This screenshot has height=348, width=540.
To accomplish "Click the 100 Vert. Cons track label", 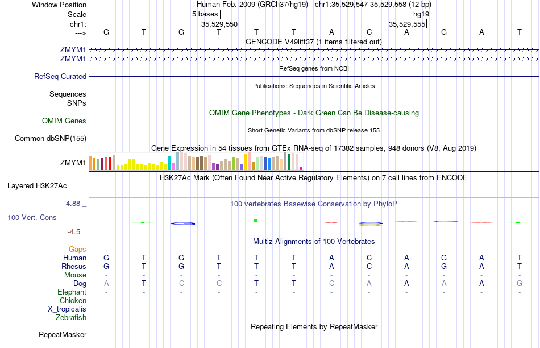I will pyautogui.click(x=32, y=217).
